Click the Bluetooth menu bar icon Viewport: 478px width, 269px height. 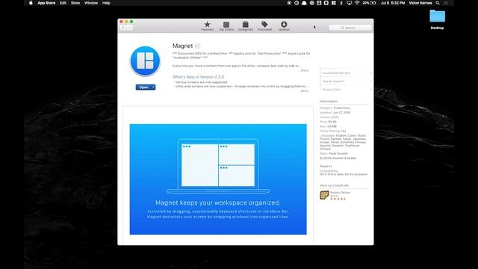(x=341, y=3)
